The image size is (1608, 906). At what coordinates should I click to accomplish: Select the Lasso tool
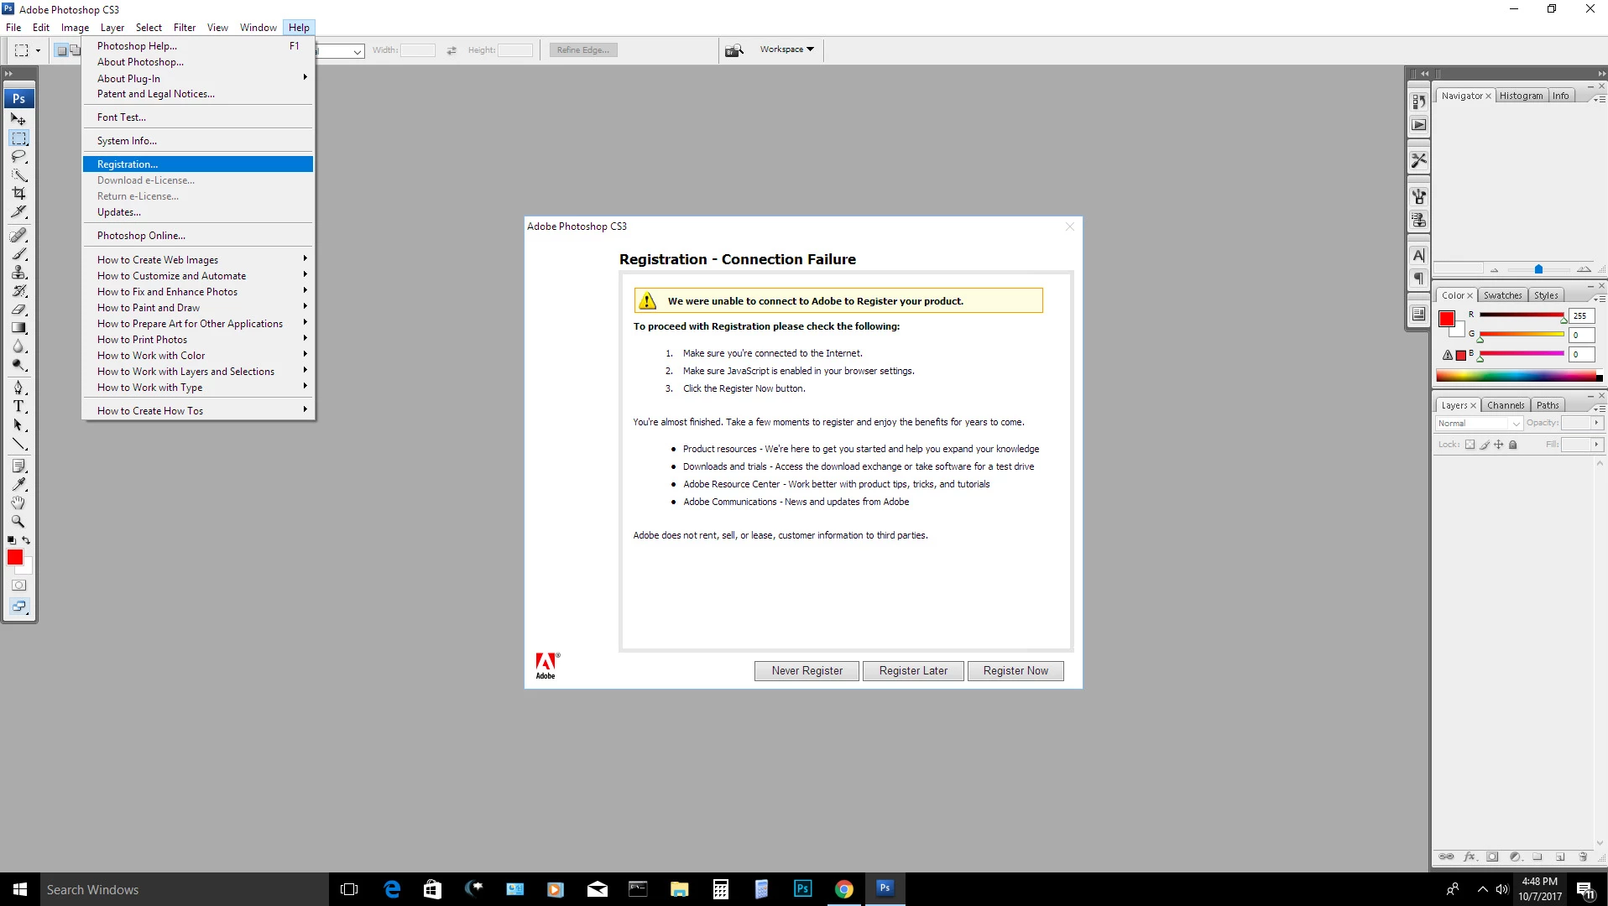point(18,157)
